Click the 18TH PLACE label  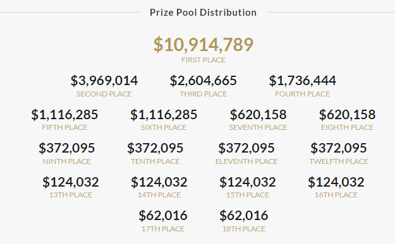coord(243,229)
